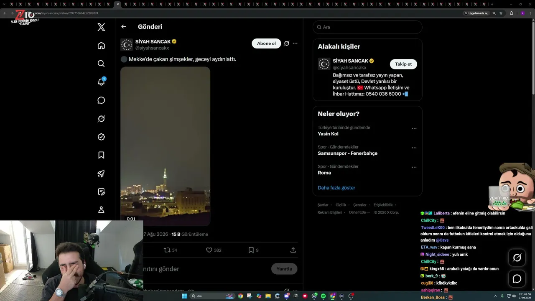
Task: Open a new browser tab with plus
Action: coord(492,4)
